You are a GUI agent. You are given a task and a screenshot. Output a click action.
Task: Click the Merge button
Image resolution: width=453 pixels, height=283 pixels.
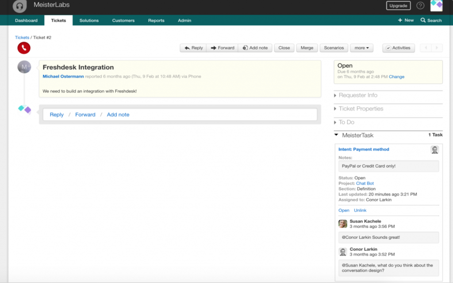coord(307,48)
